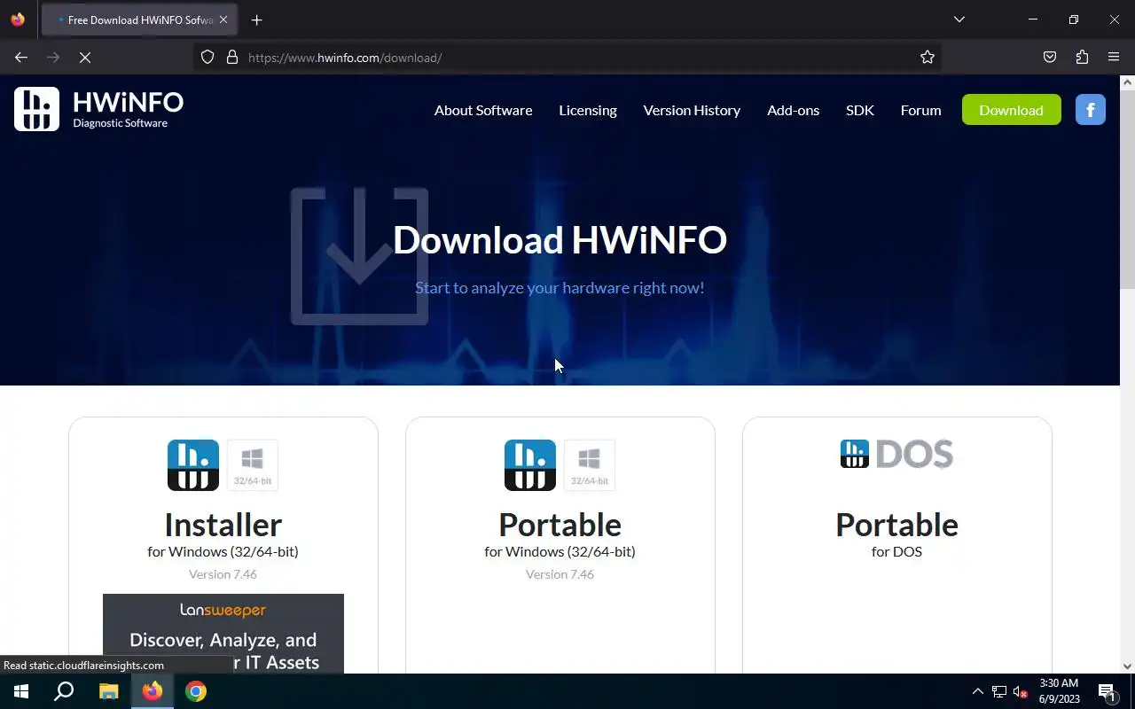Go back to the previous page
1135x709 pixels.
point(21,58)
